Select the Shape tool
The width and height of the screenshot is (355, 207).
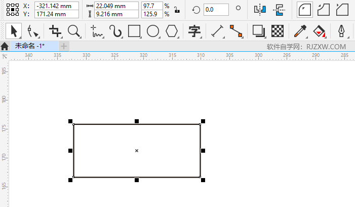(x=33, y=31)
